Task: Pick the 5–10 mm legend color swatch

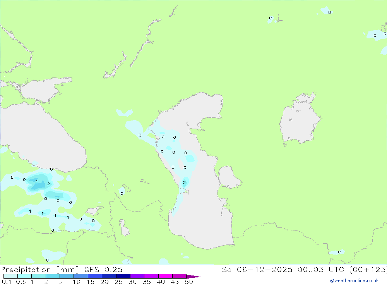Action: tap(67, 276)
